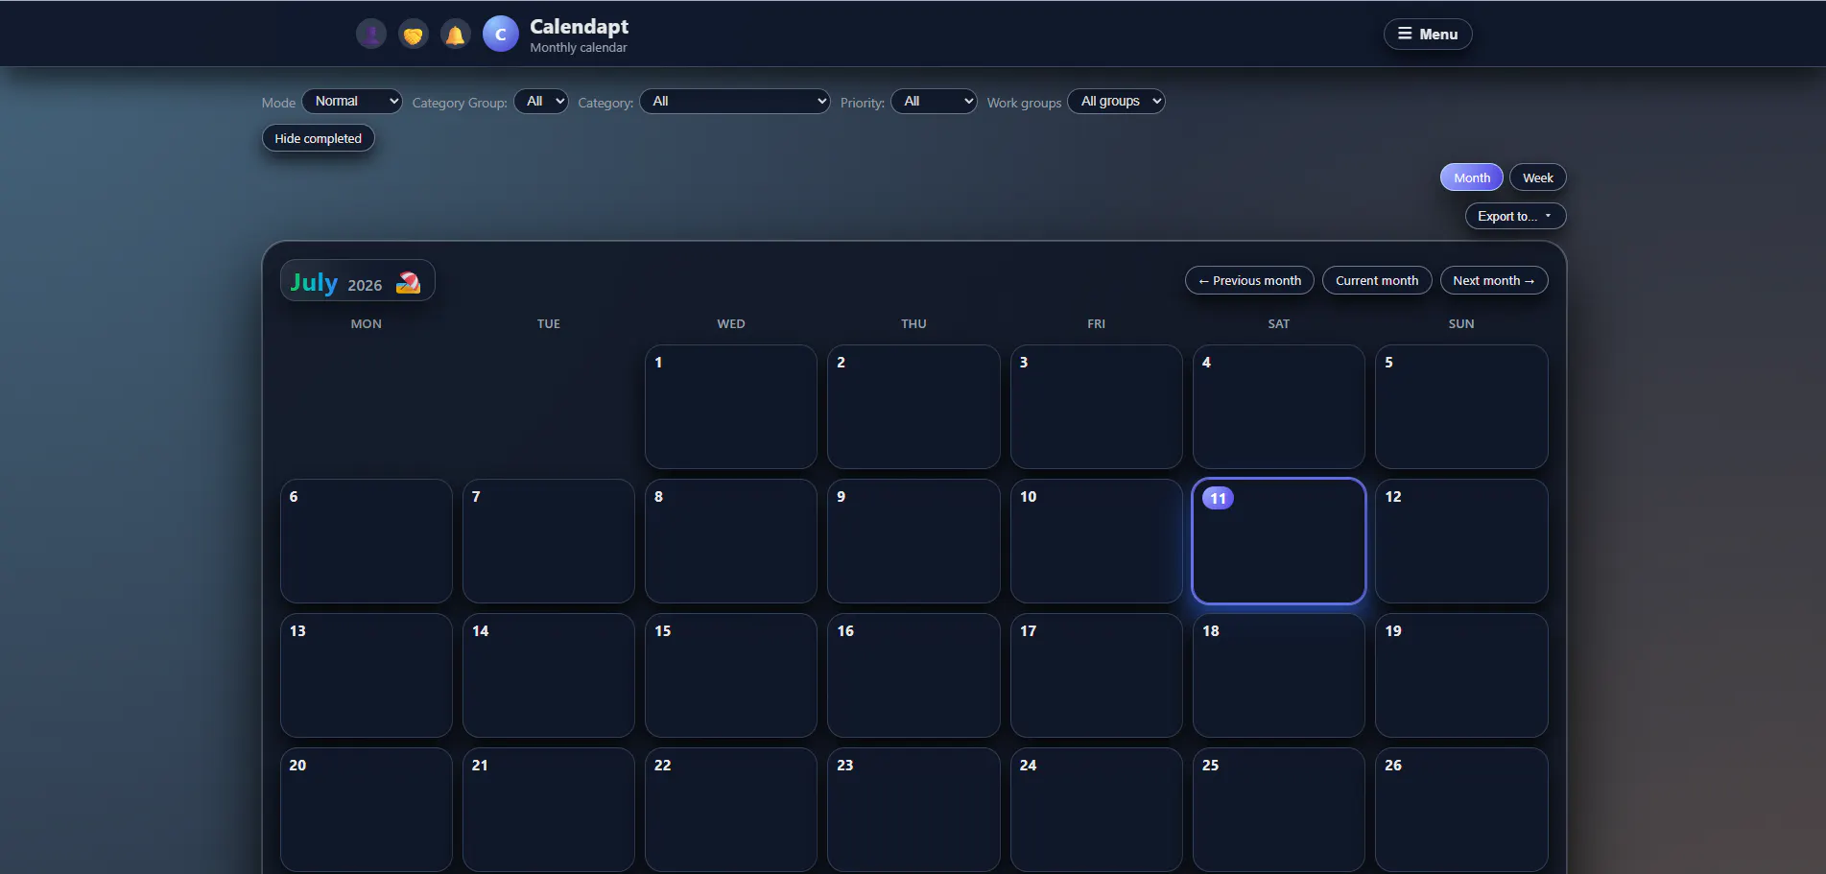Select July 4 day cell
This screenshot has height=874, width=1826.
tap(1278, 407)
